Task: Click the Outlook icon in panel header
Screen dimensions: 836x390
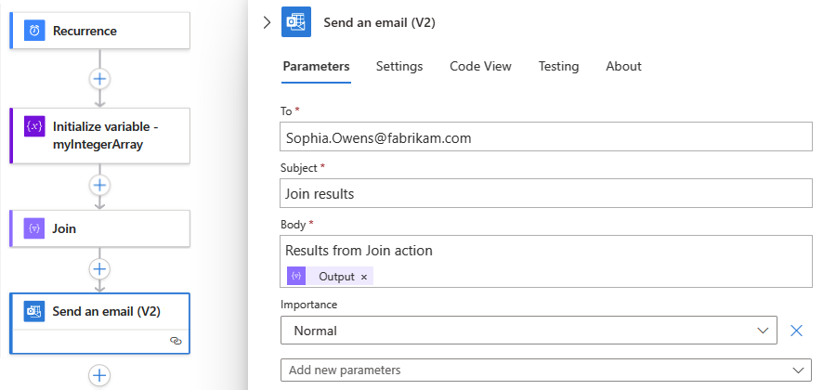Action: 296,23
